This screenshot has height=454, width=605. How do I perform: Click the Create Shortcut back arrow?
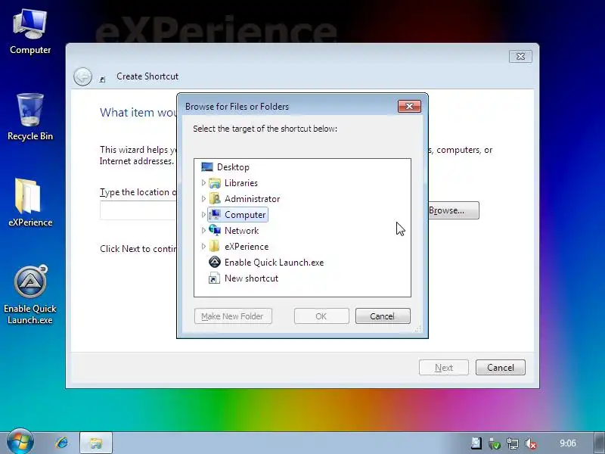point(82,76)
